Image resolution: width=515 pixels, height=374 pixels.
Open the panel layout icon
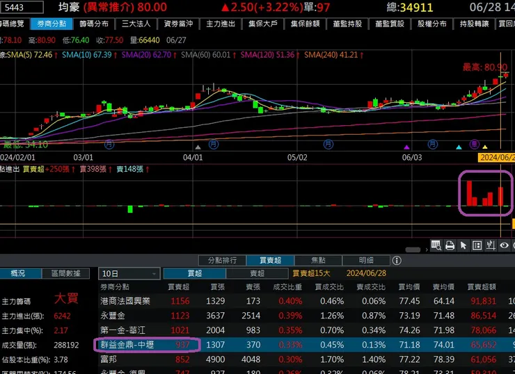[x=477, y=245]
